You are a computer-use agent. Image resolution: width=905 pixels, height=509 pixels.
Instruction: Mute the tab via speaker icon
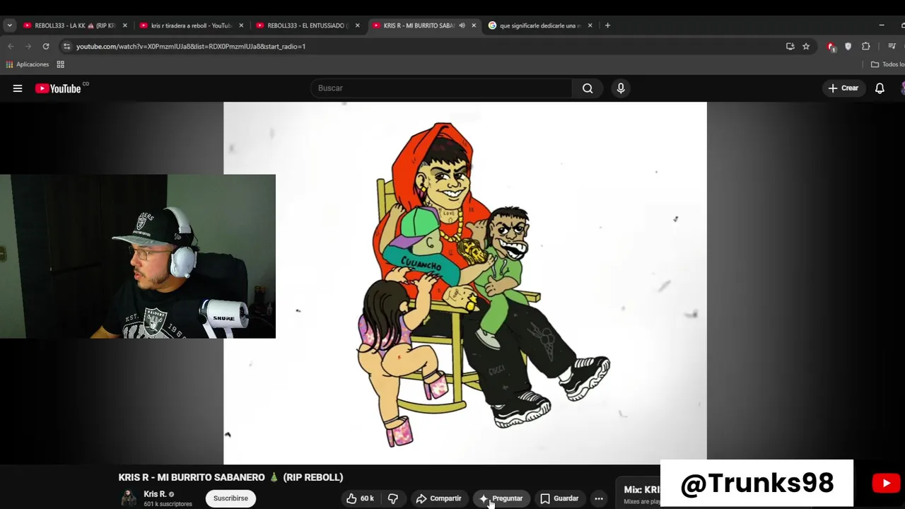[x=462, y=25]
